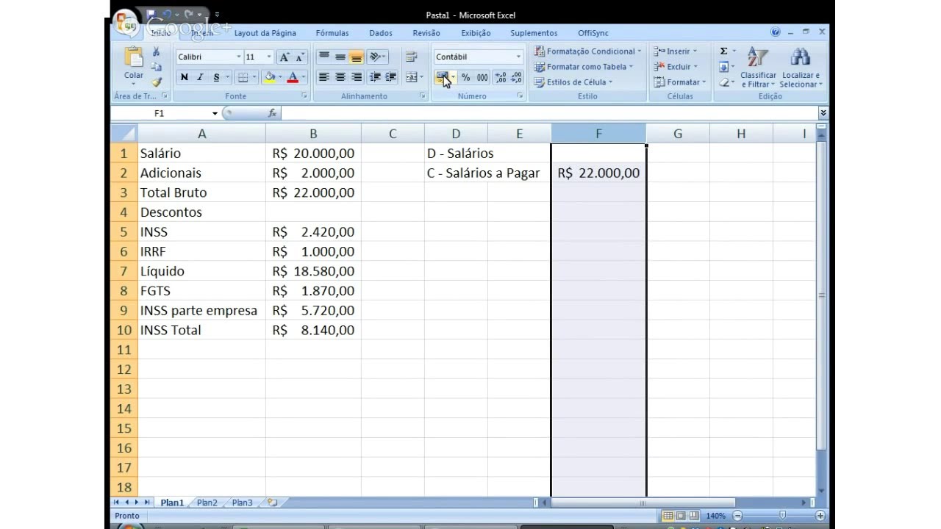The width and height of the screenshot is (941, 529).
Task: Toggle middle vertical alignment
Action: tap(340, 57)
